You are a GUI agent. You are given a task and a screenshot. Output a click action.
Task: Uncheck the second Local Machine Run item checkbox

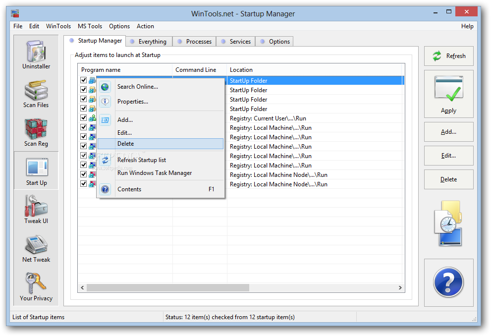tap(83, 136)
